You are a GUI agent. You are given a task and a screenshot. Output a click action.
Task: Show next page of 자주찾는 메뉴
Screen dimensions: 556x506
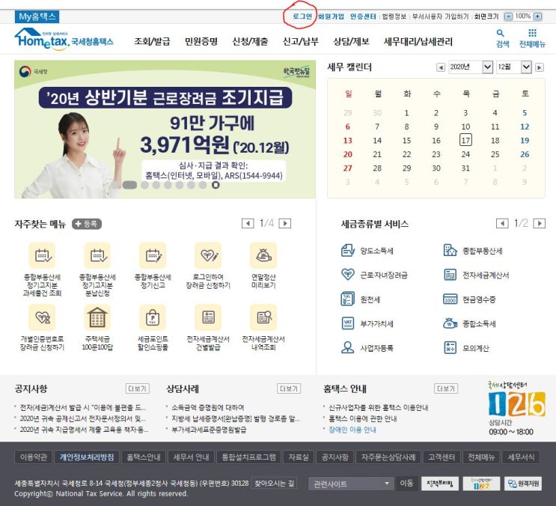tap(285, 223)
